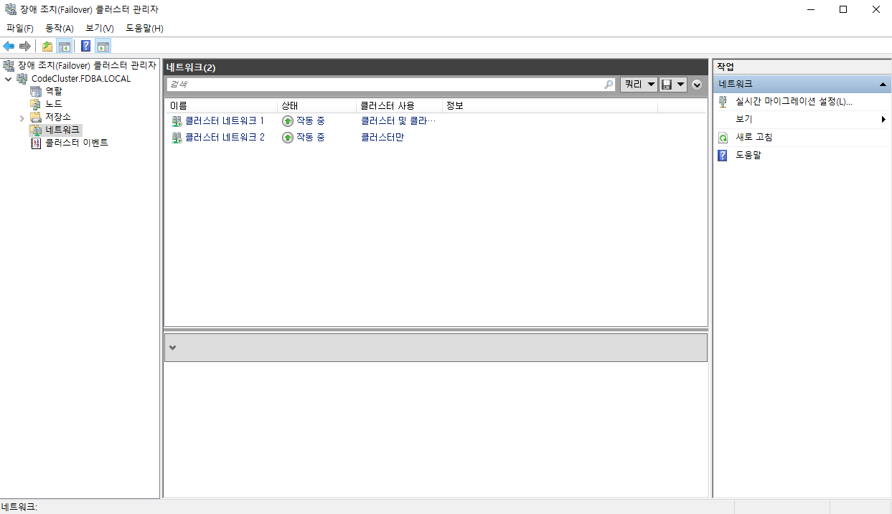The height and width of the screenshot is (514, 892).
Task: Expand the 저장소 tree node arrow
Action: 22,117
